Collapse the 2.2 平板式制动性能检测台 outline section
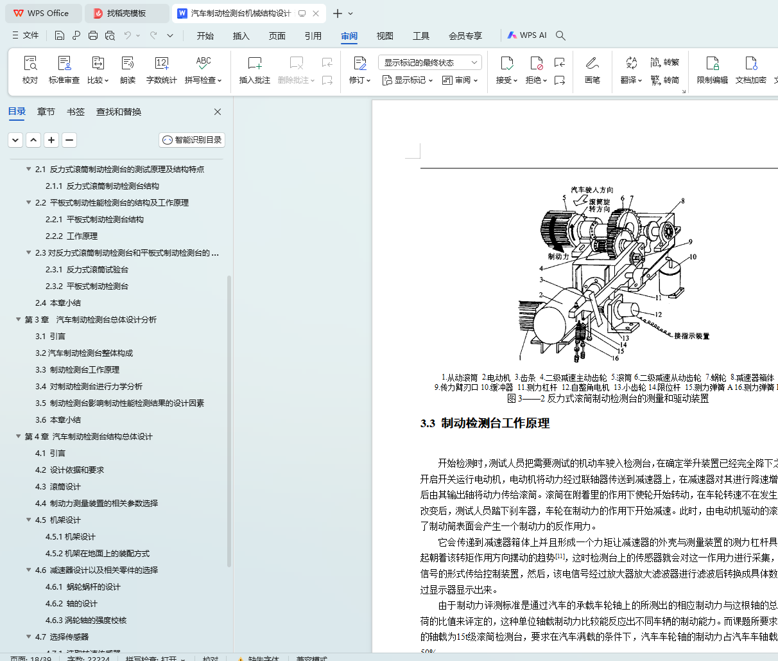Image resolution: width=778 pixels, height=661 pixels. point(28,203)
